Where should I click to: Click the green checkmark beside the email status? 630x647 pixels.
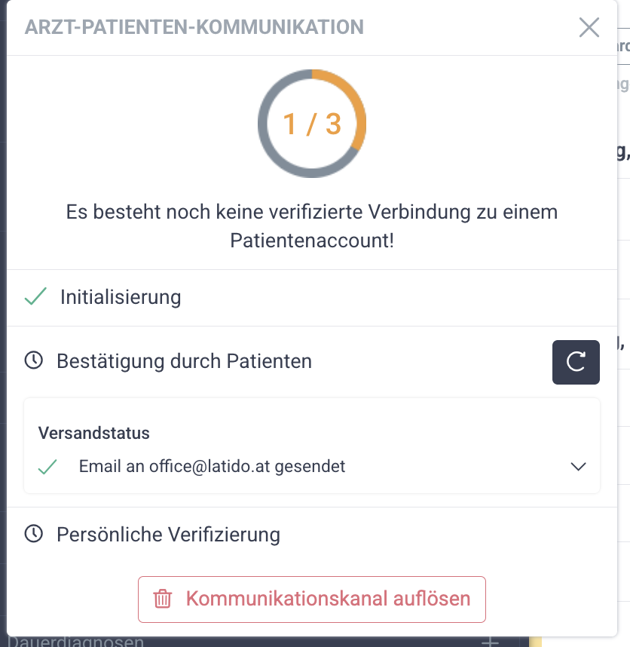[x=47, y=467]
